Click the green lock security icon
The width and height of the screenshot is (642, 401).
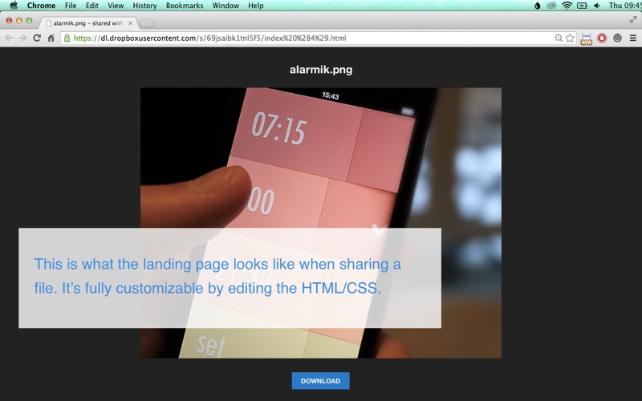67,38
